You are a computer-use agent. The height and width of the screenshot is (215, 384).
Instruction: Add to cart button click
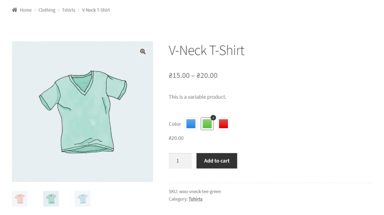coord(216,161)
